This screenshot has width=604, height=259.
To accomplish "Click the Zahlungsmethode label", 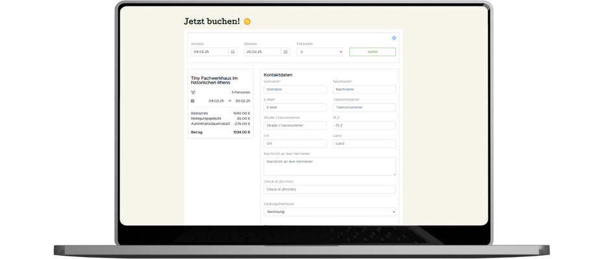I will pos(279,204).
